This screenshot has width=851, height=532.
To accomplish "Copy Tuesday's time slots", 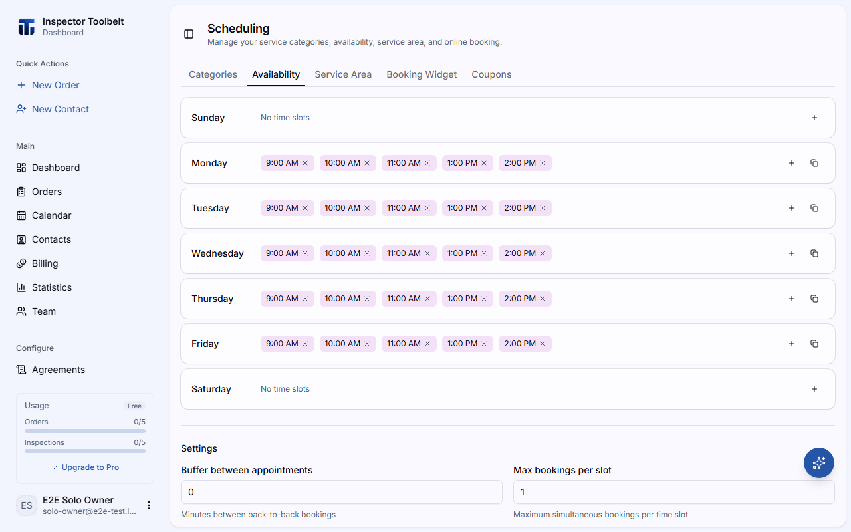I will click(814, 208).
